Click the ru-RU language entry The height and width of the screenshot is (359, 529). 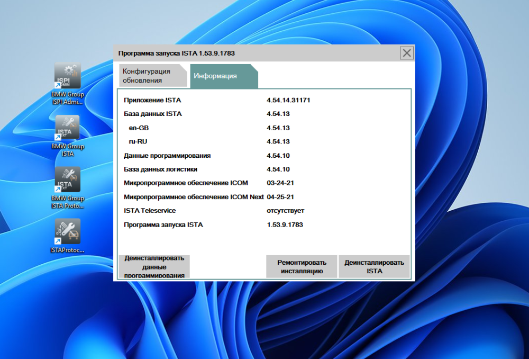(x=138, y=141)
